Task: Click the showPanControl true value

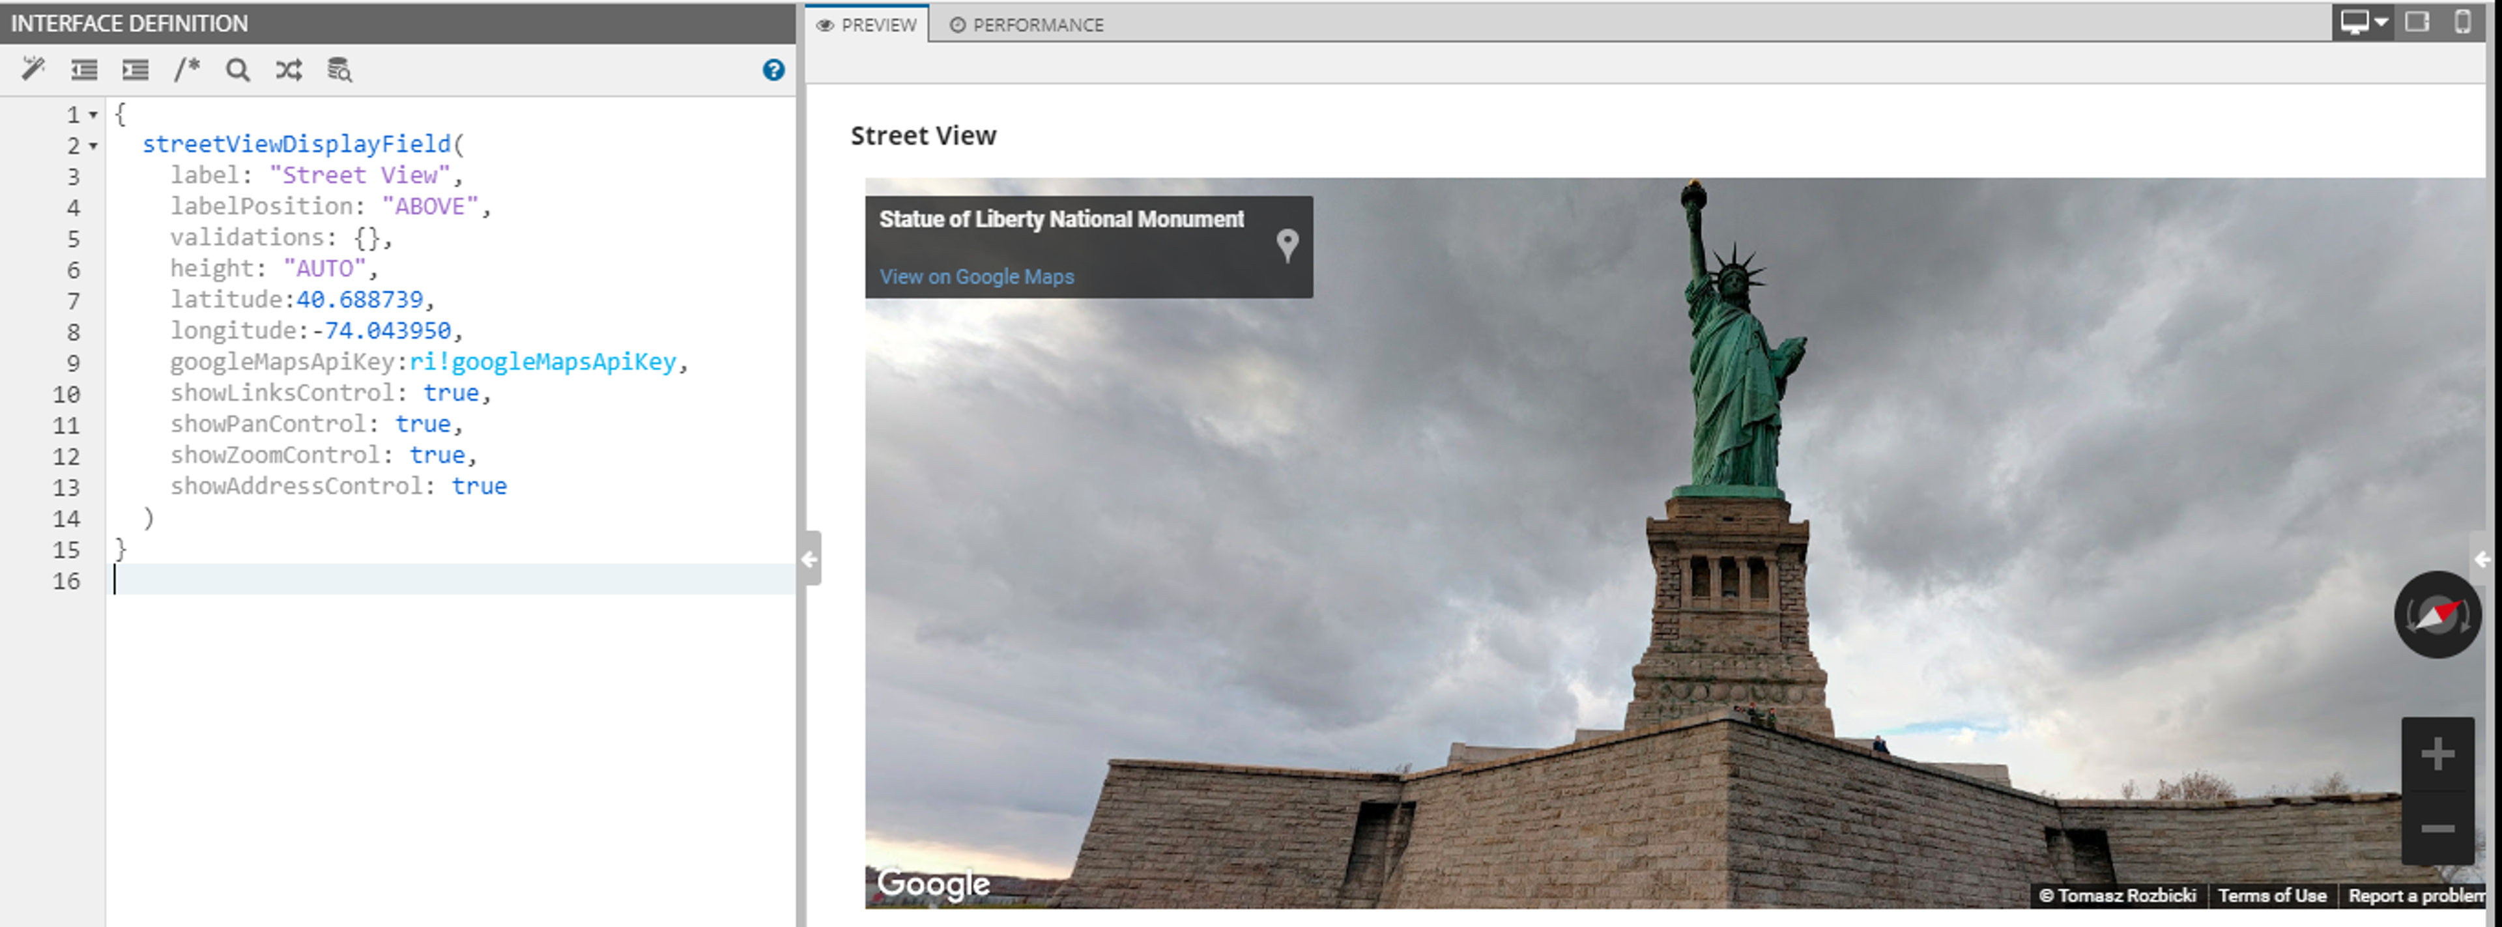Action: tap(422, 423)
